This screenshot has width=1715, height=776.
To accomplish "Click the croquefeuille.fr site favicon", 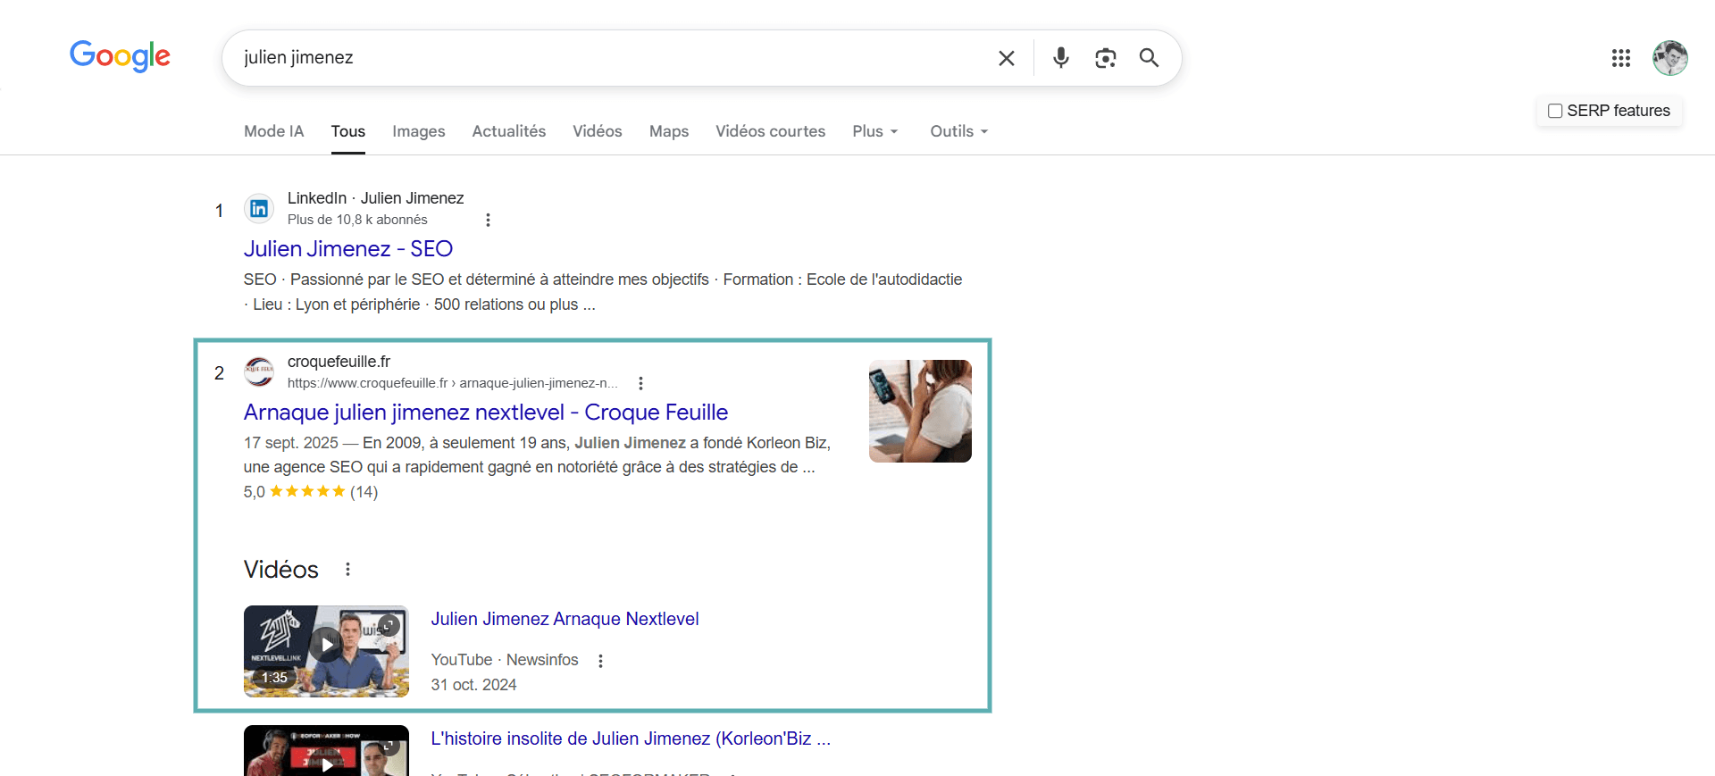I will (259, 371).
